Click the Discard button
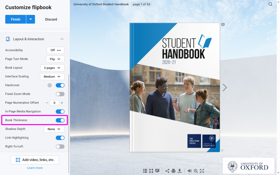 tap(51, 19)
